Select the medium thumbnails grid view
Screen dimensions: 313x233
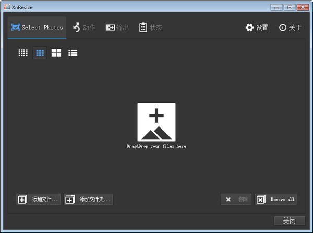(x=40, y=53)
